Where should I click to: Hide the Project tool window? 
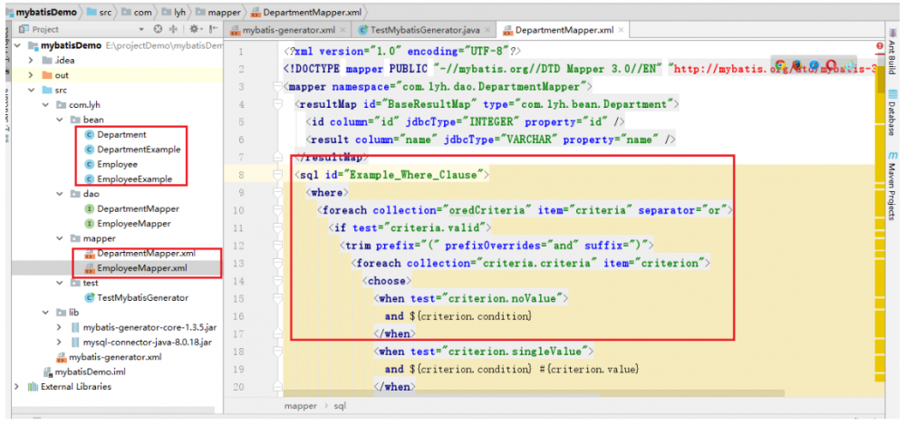coord(211,29)
